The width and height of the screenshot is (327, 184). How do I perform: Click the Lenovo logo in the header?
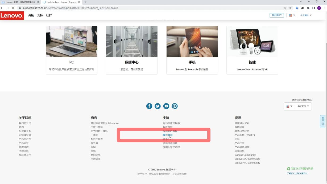point(12,15)
